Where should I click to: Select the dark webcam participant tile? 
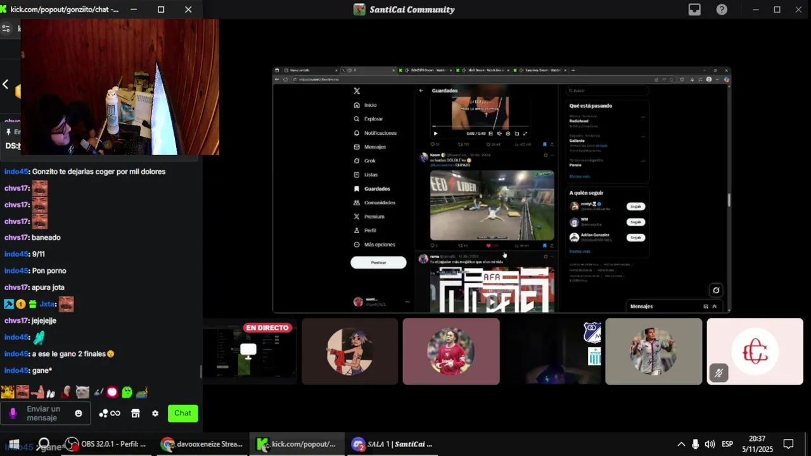[x=552, y=351]
